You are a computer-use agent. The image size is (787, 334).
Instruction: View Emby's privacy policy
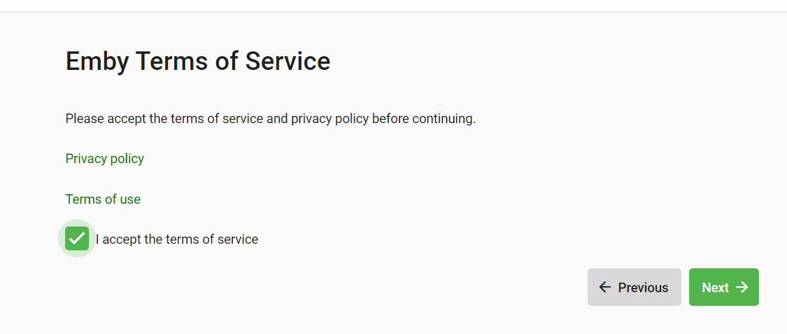[104, 158]
